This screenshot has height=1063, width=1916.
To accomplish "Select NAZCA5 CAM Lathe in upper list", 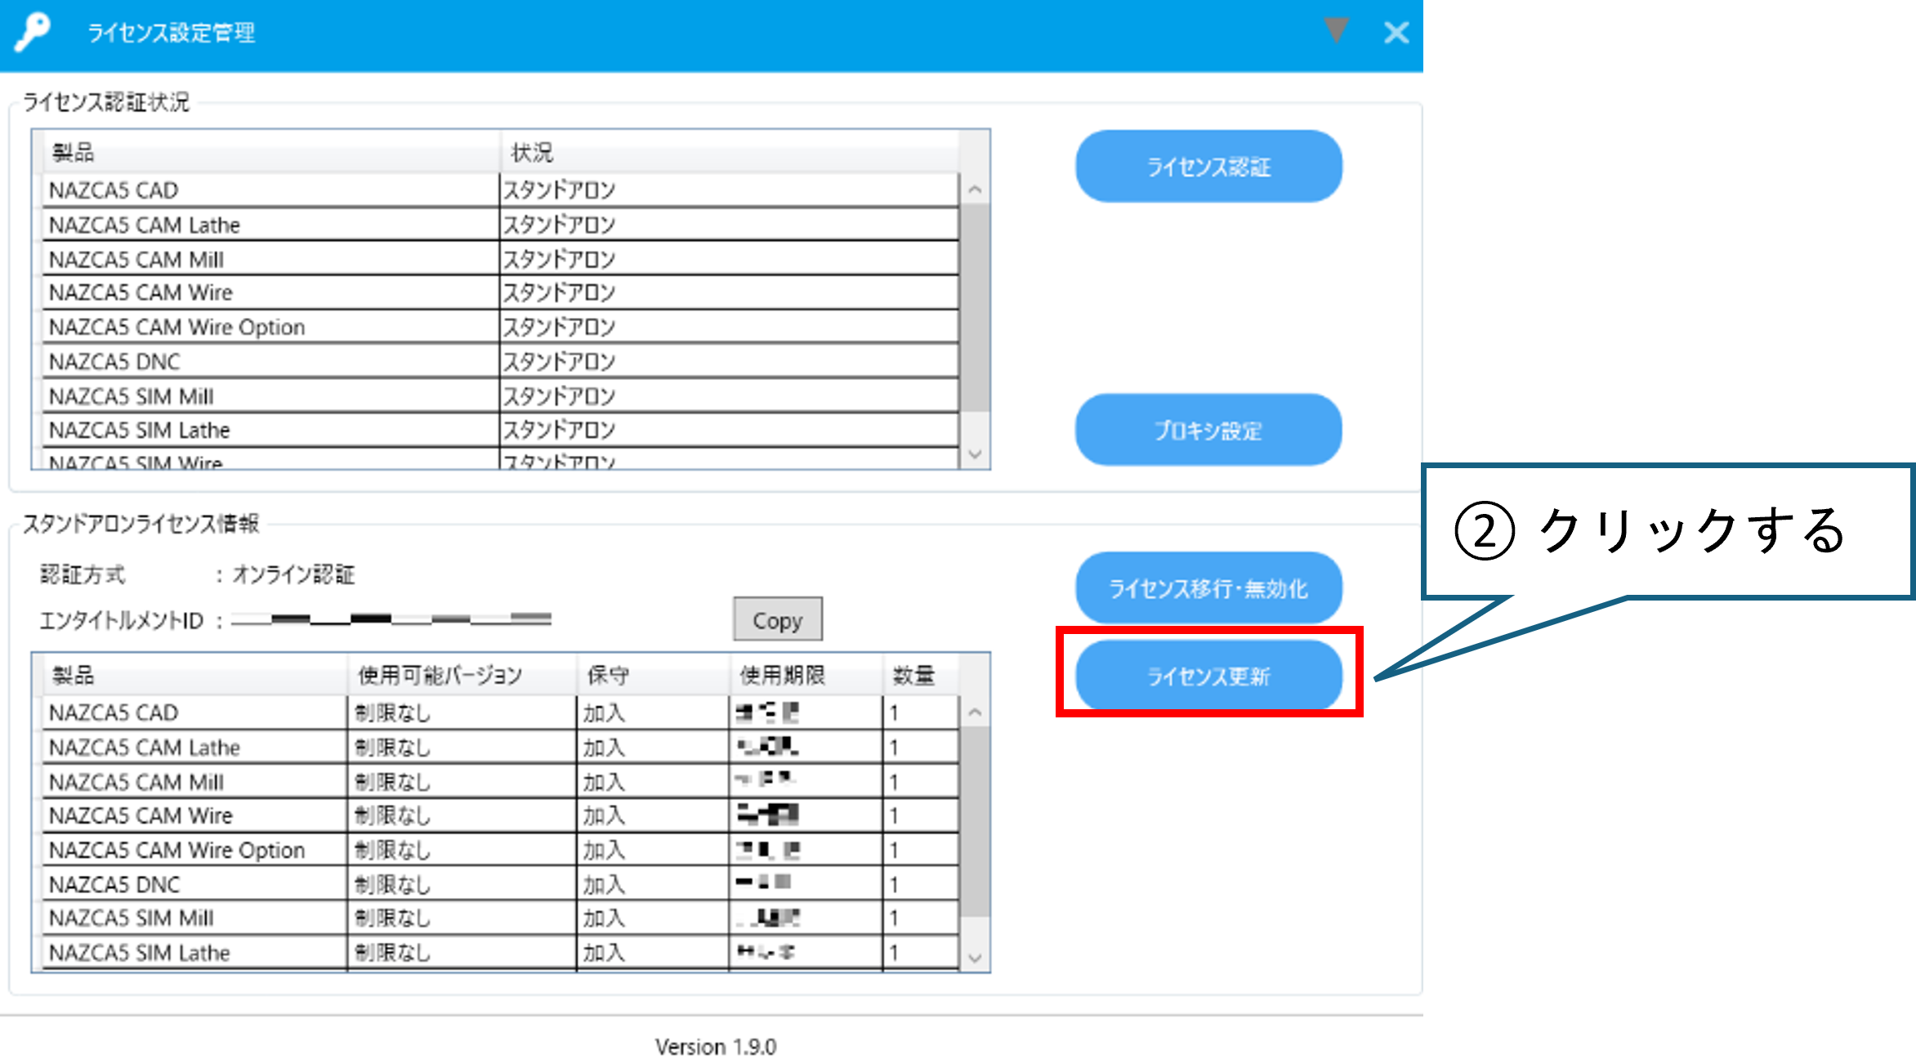I will 499,224.
